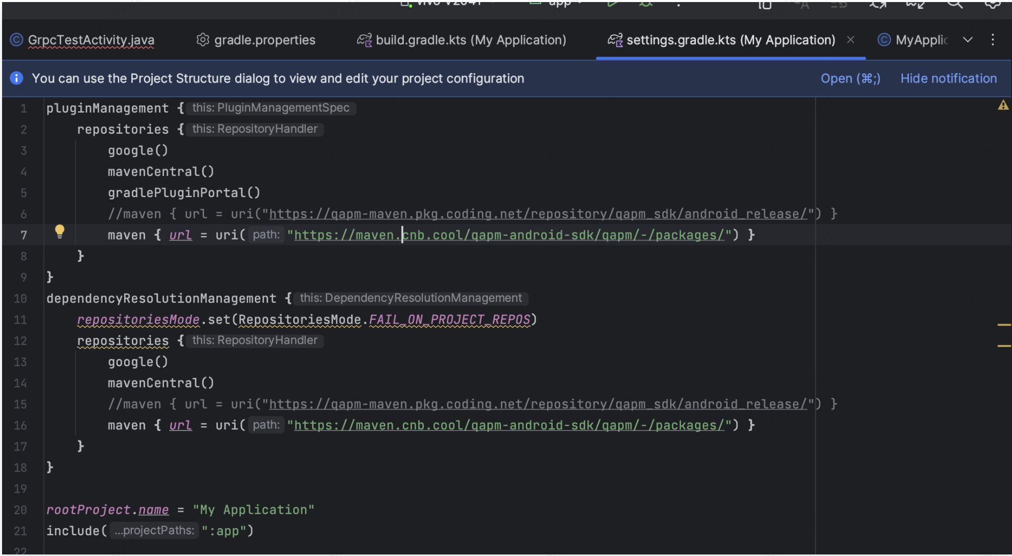
Task: Select the partially visible MyApplic tab
Action: (x=921, y=40)
